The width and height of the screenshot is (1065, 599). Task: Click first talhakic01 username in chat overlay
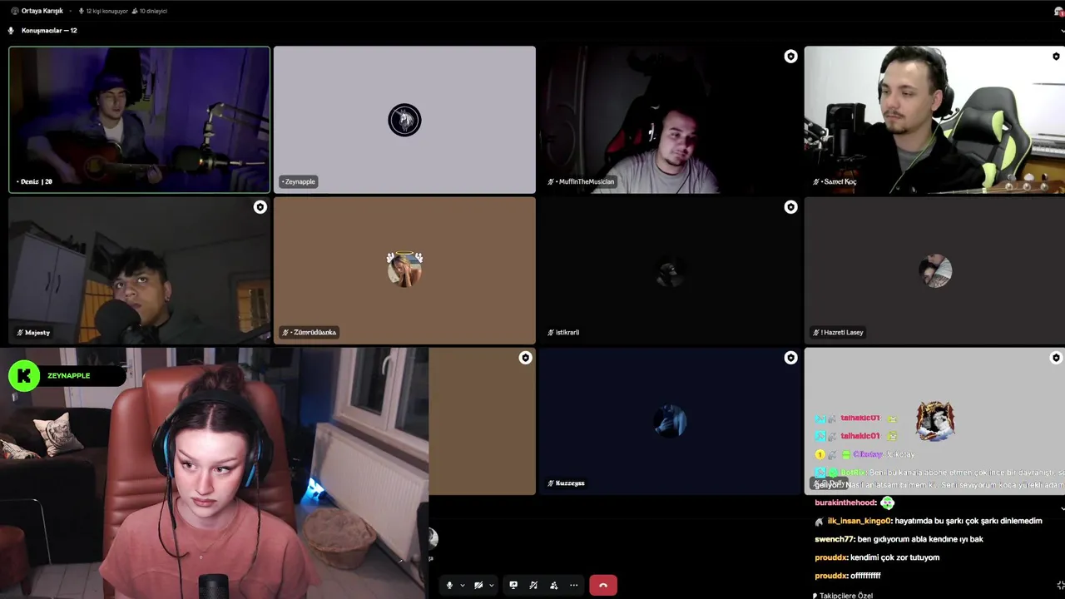[x=859, y=418]
